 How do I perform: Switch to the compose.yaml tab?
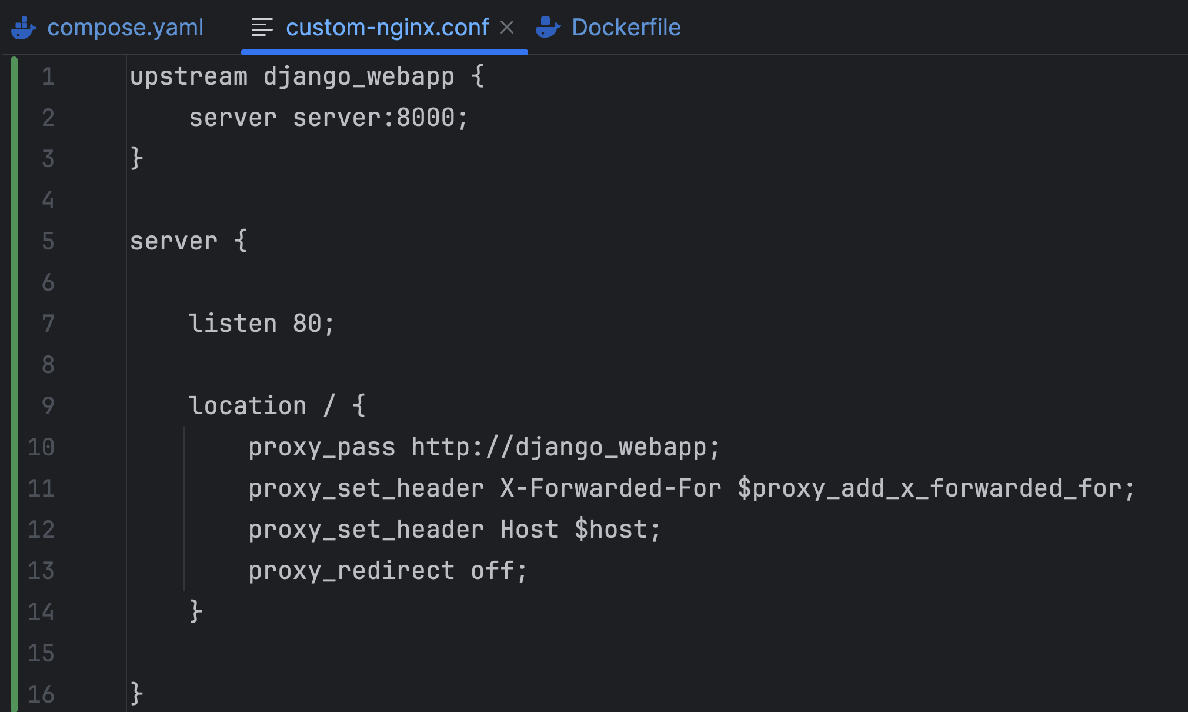[125, 28]
